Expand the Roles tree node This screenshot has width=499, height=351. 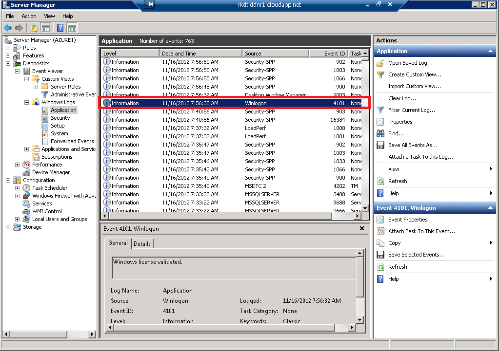point(8,48)
